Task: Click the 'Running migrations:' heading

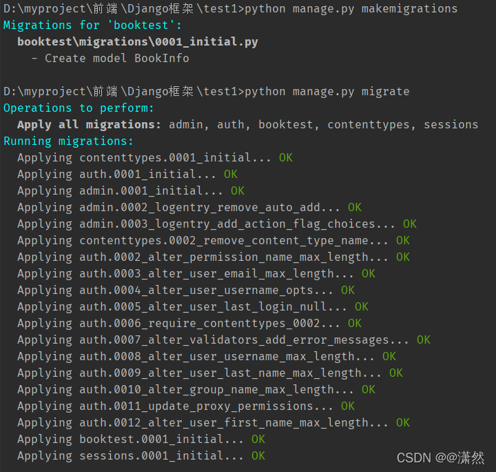Action: click(69, 141)
